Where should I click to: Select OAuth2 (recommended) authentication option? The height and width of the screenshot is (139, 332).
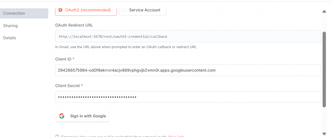[x=86, y=10]
